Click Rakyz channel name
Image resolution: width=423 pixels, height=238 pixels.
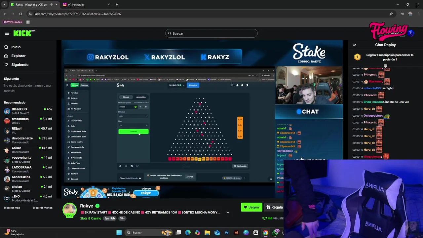[x=87, y=206]
